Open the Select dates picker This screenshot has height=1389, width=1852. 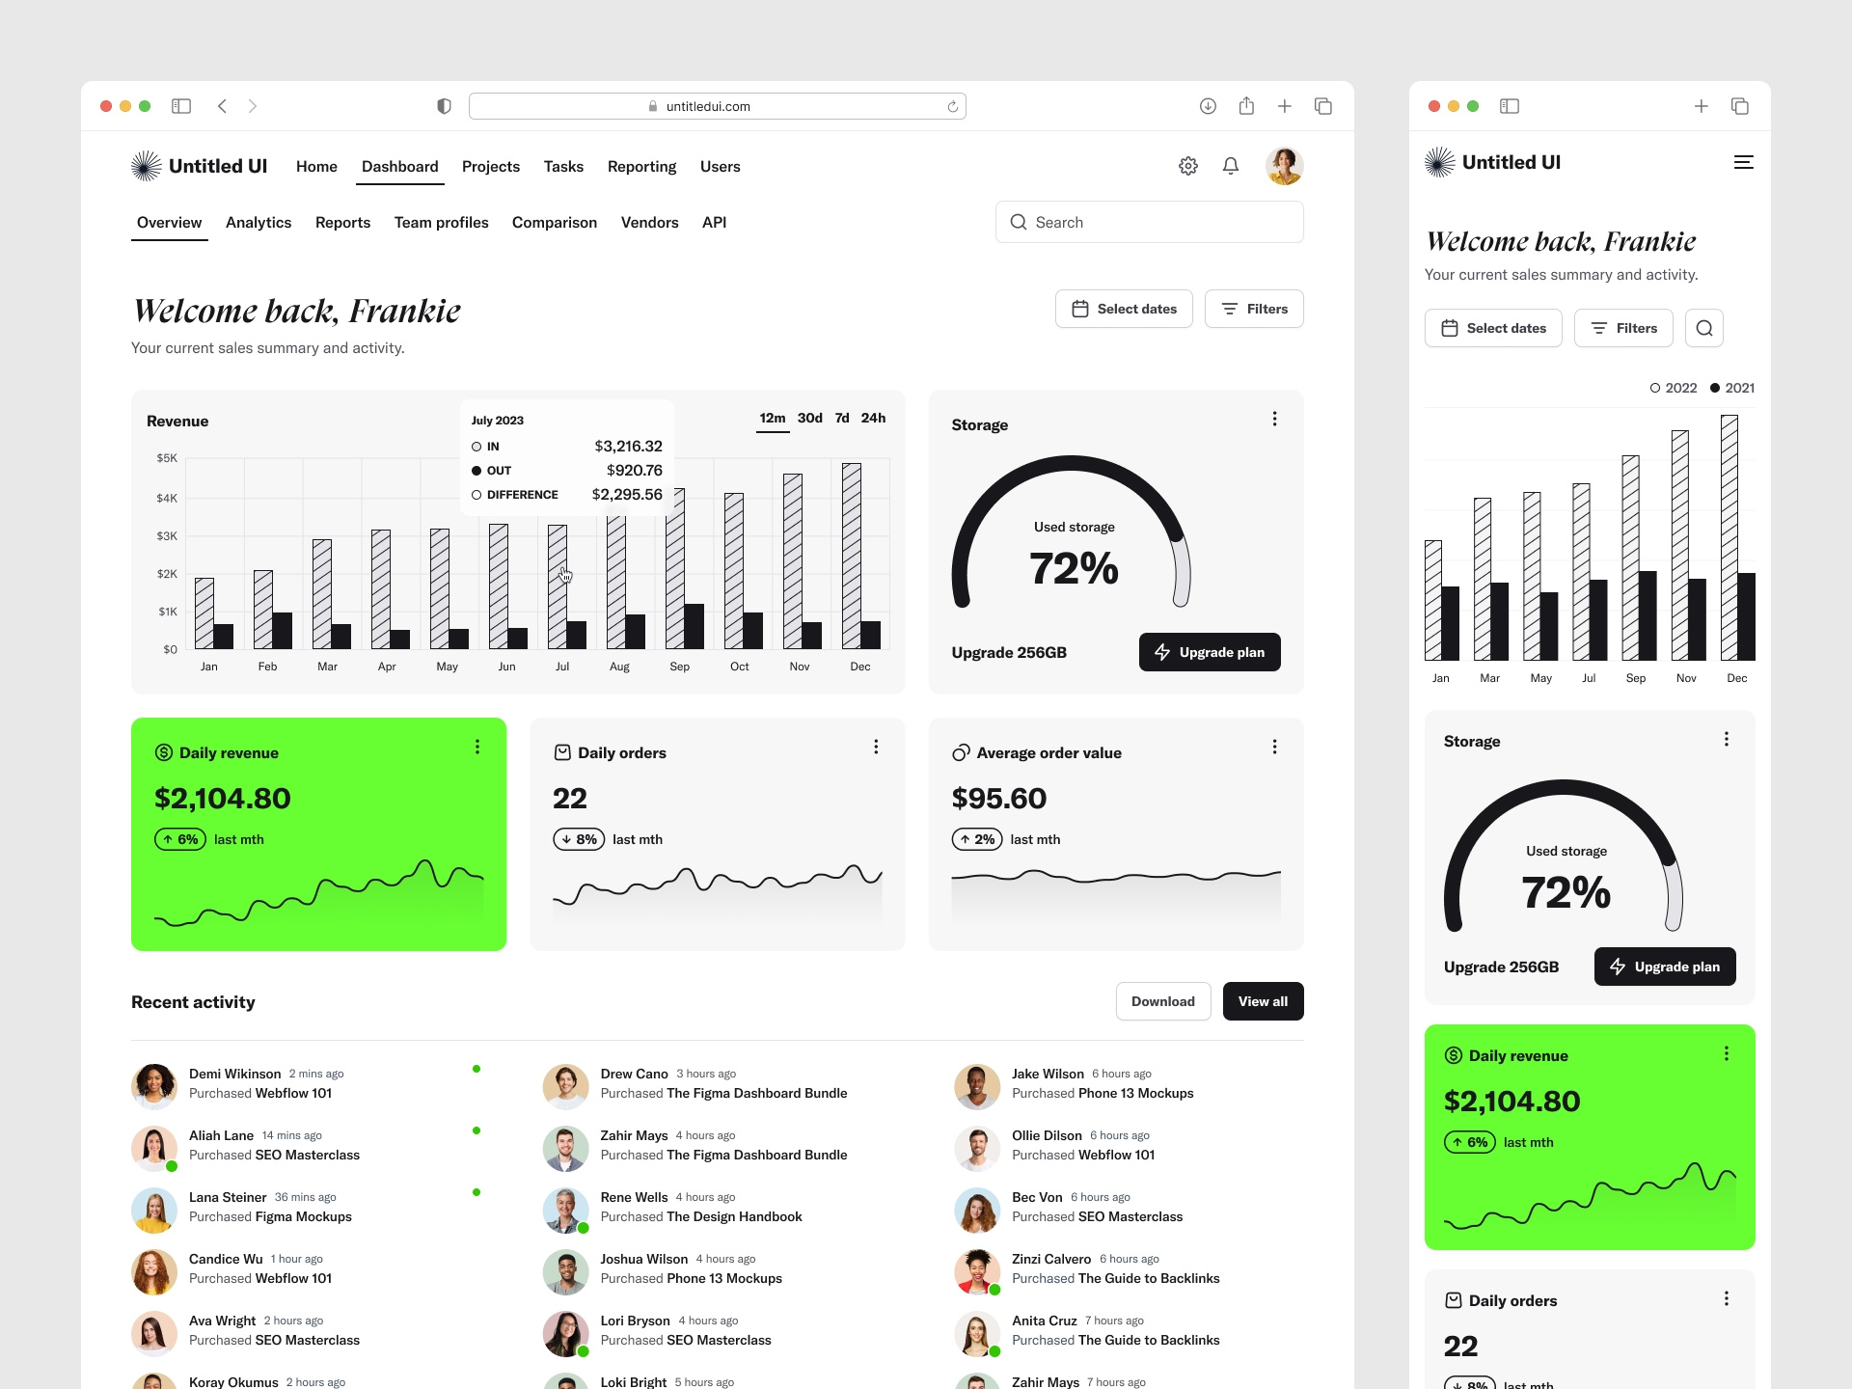pyautogui.click(x=1124, y=309)
